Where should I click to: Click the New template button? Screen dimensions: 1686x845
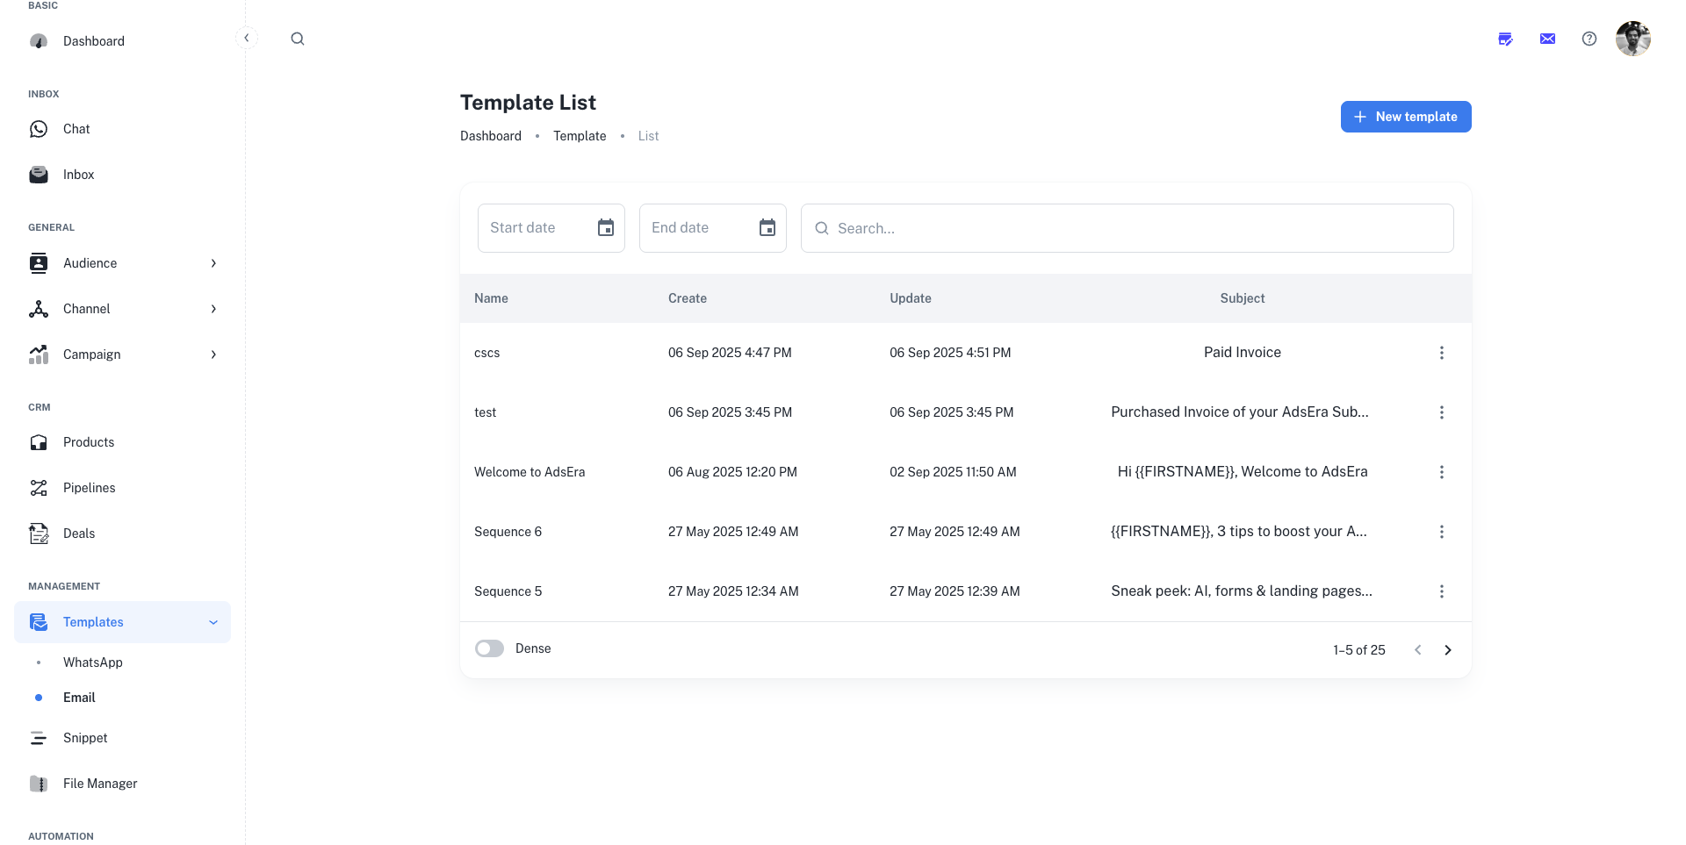(1405, 117)
